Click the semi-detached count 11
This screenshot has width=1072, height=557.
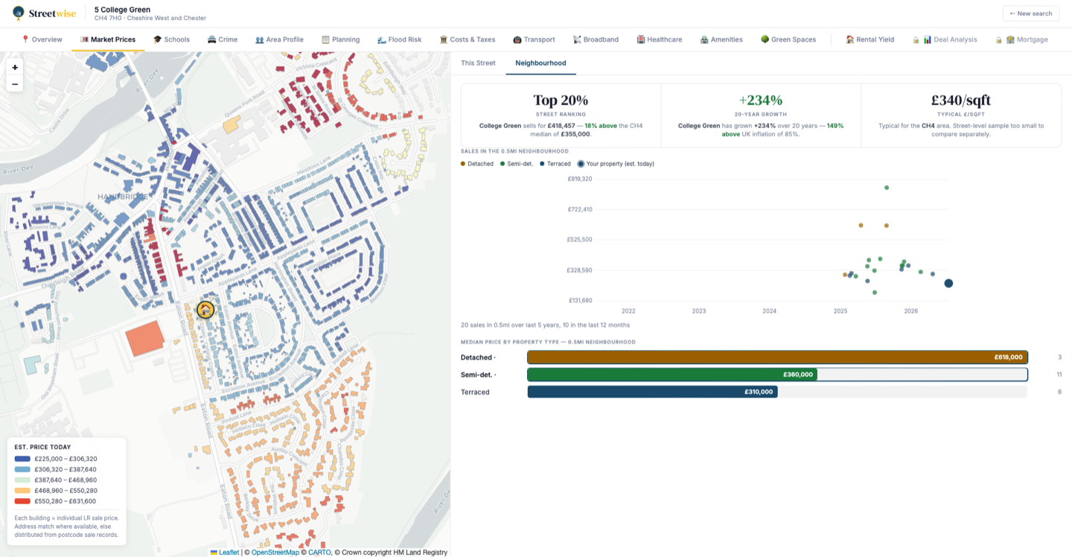1059,375
